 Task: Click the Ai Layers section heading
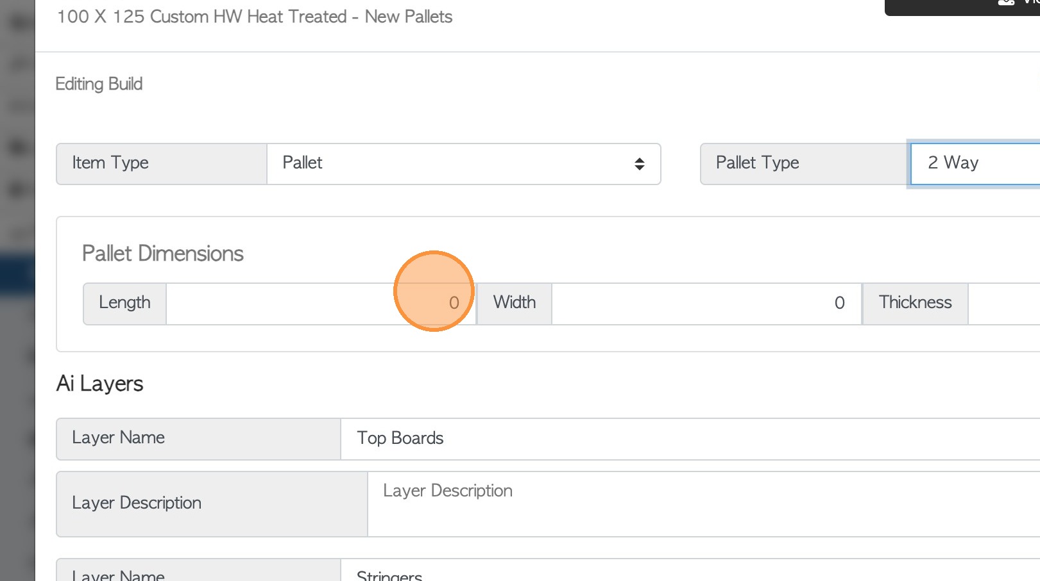(x=100, y=384)
